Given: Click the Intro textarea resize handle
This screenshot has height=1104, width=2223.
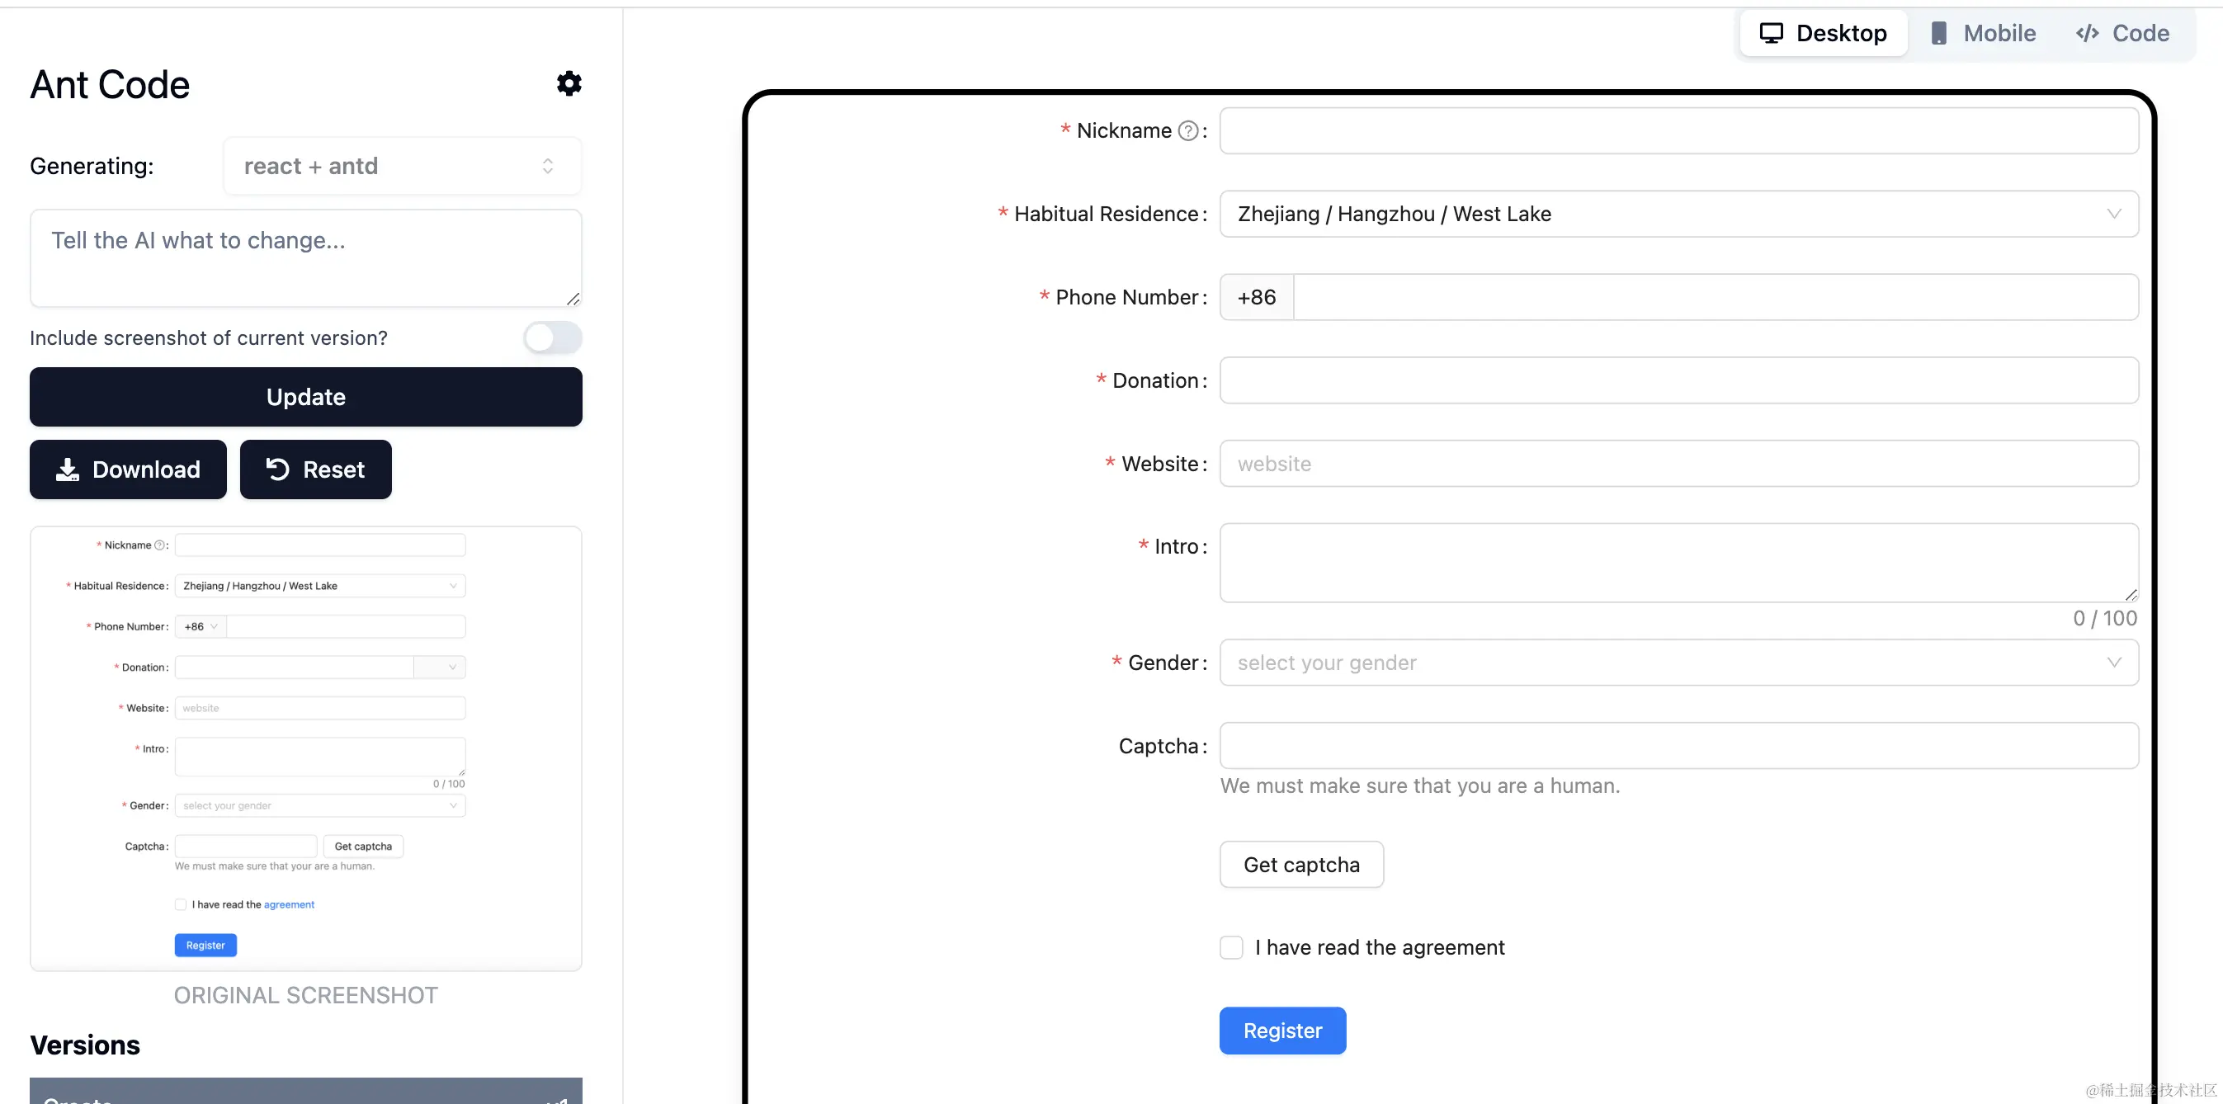Looking at the screenshot, I should click(2131, 595).
